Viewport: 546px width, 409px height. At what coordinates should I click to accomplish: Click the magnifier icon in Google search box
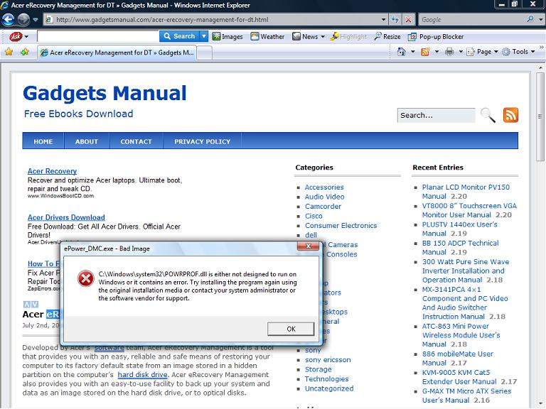click(x=530, y=19)
